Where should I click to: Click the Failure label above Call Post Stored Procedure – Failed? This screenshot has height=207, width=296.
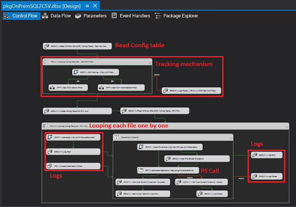(190, 178)
